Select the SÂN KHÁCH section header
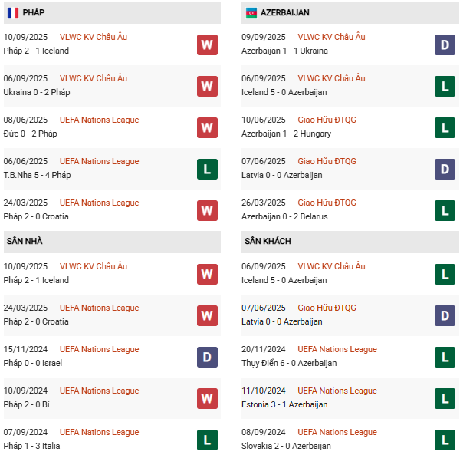 [x=268, y=241]
